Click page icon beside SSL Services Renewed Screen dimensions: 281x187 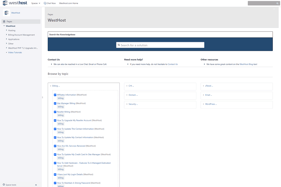tap(55, 146)
